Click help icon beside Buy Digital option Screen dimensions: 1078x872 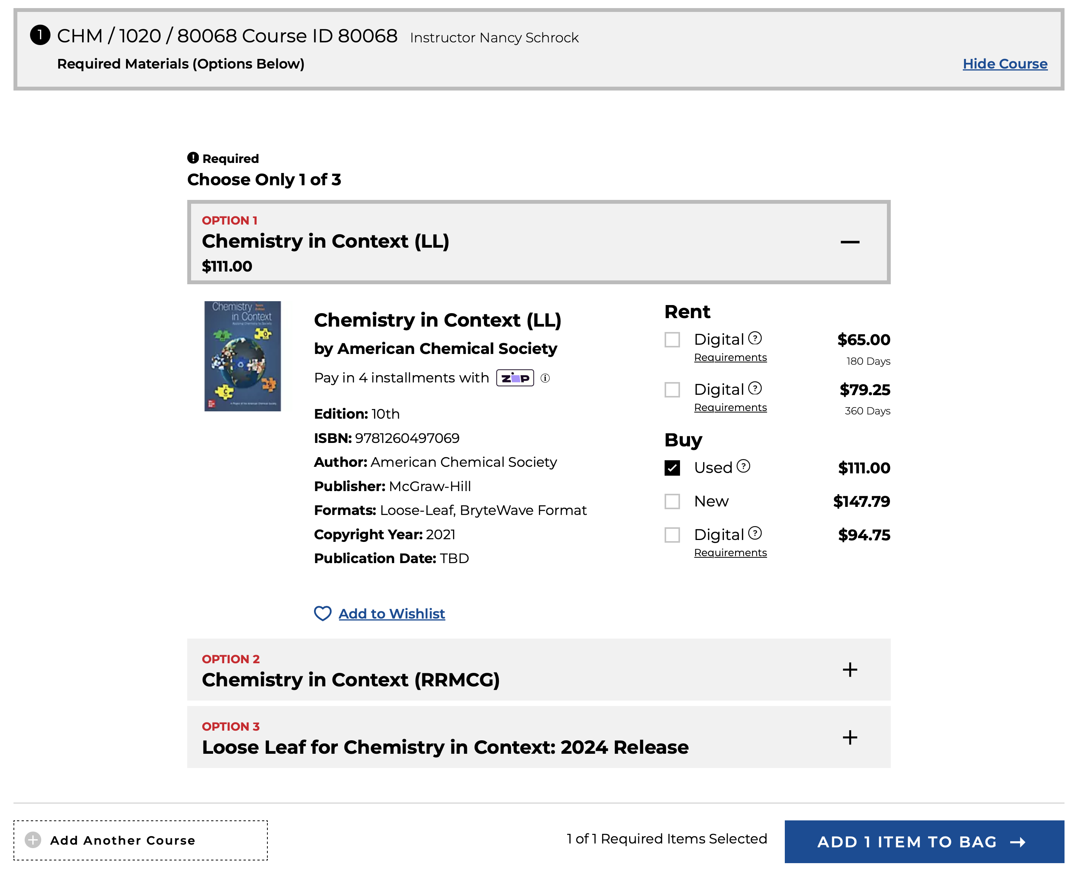[x=754, y=533]
